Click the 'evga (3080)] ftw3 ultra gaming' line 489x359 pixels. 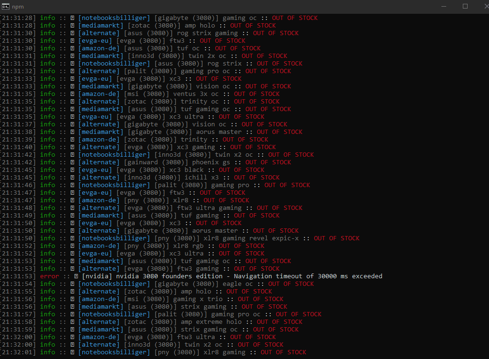(x=151, y=208)
